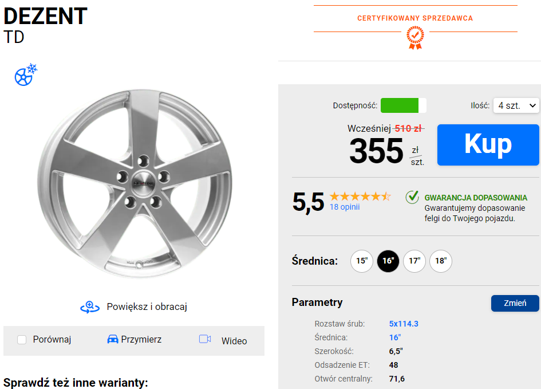This screenshot has width=541, height=389.
Task: Click the Porównaj label
Action: [x=52, y=340]
